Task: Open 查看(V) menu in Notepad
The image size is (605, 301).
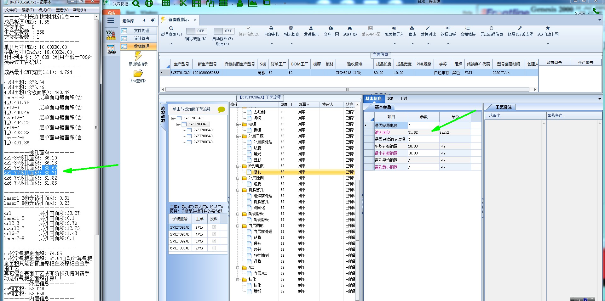Action: coord(62,10)
